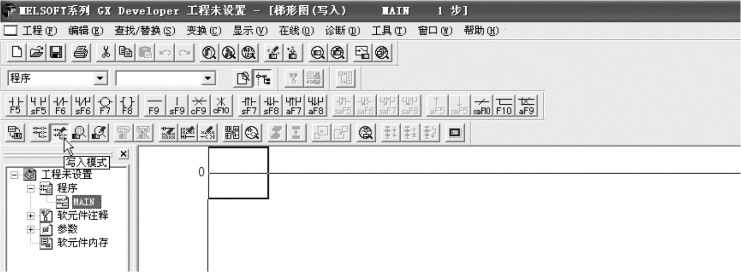Insert an F7 coil
The image size is (741, 272).
point(104,105)
